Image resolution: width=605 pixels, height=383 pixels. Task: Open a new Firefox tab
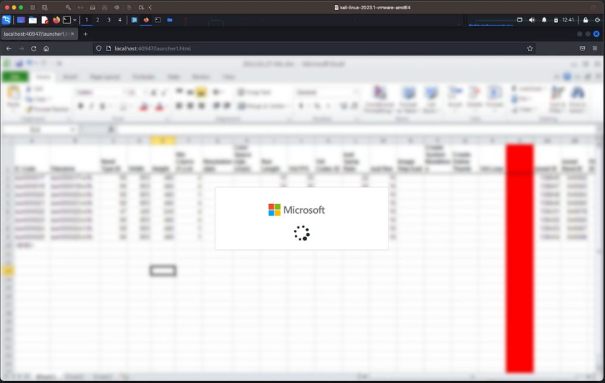click(x=85, y=34)
